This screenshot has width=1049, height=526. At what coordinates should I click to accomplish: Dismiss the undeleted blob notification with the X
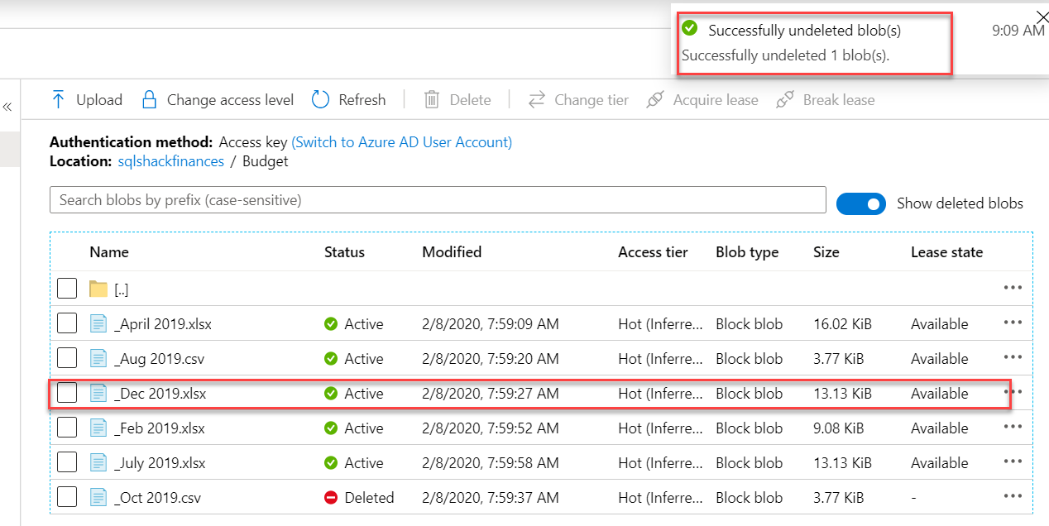[x=1042, y=17]
